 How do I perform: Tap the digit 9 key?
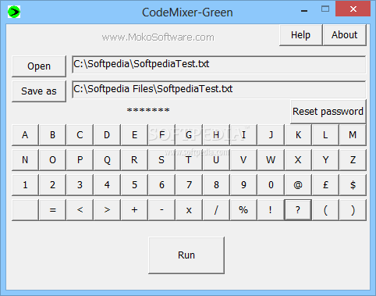click(243, 185)
